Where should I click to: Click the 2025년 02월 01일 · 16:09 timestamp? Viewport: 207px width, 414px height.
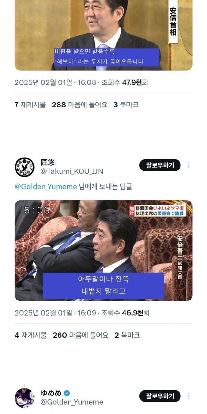tap(55, 313)
